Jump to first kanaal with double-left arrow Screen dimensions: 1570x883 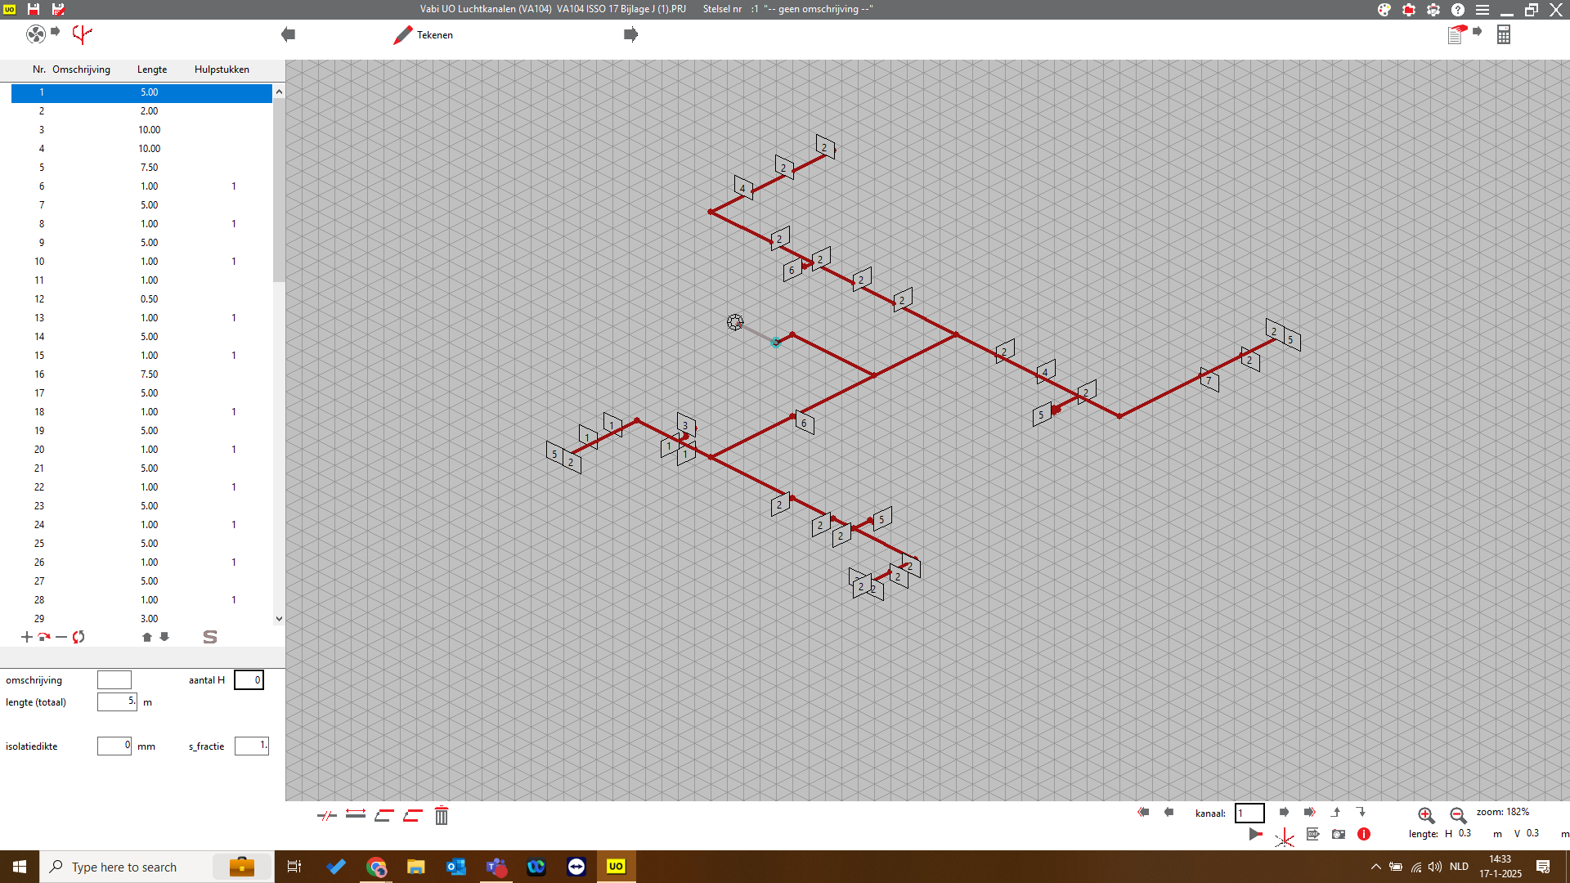[x=1143, y=812]
